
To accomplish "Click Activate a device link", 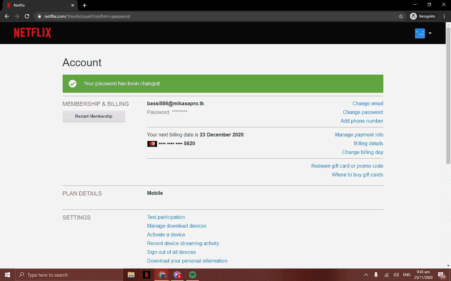I will point(166,234).
